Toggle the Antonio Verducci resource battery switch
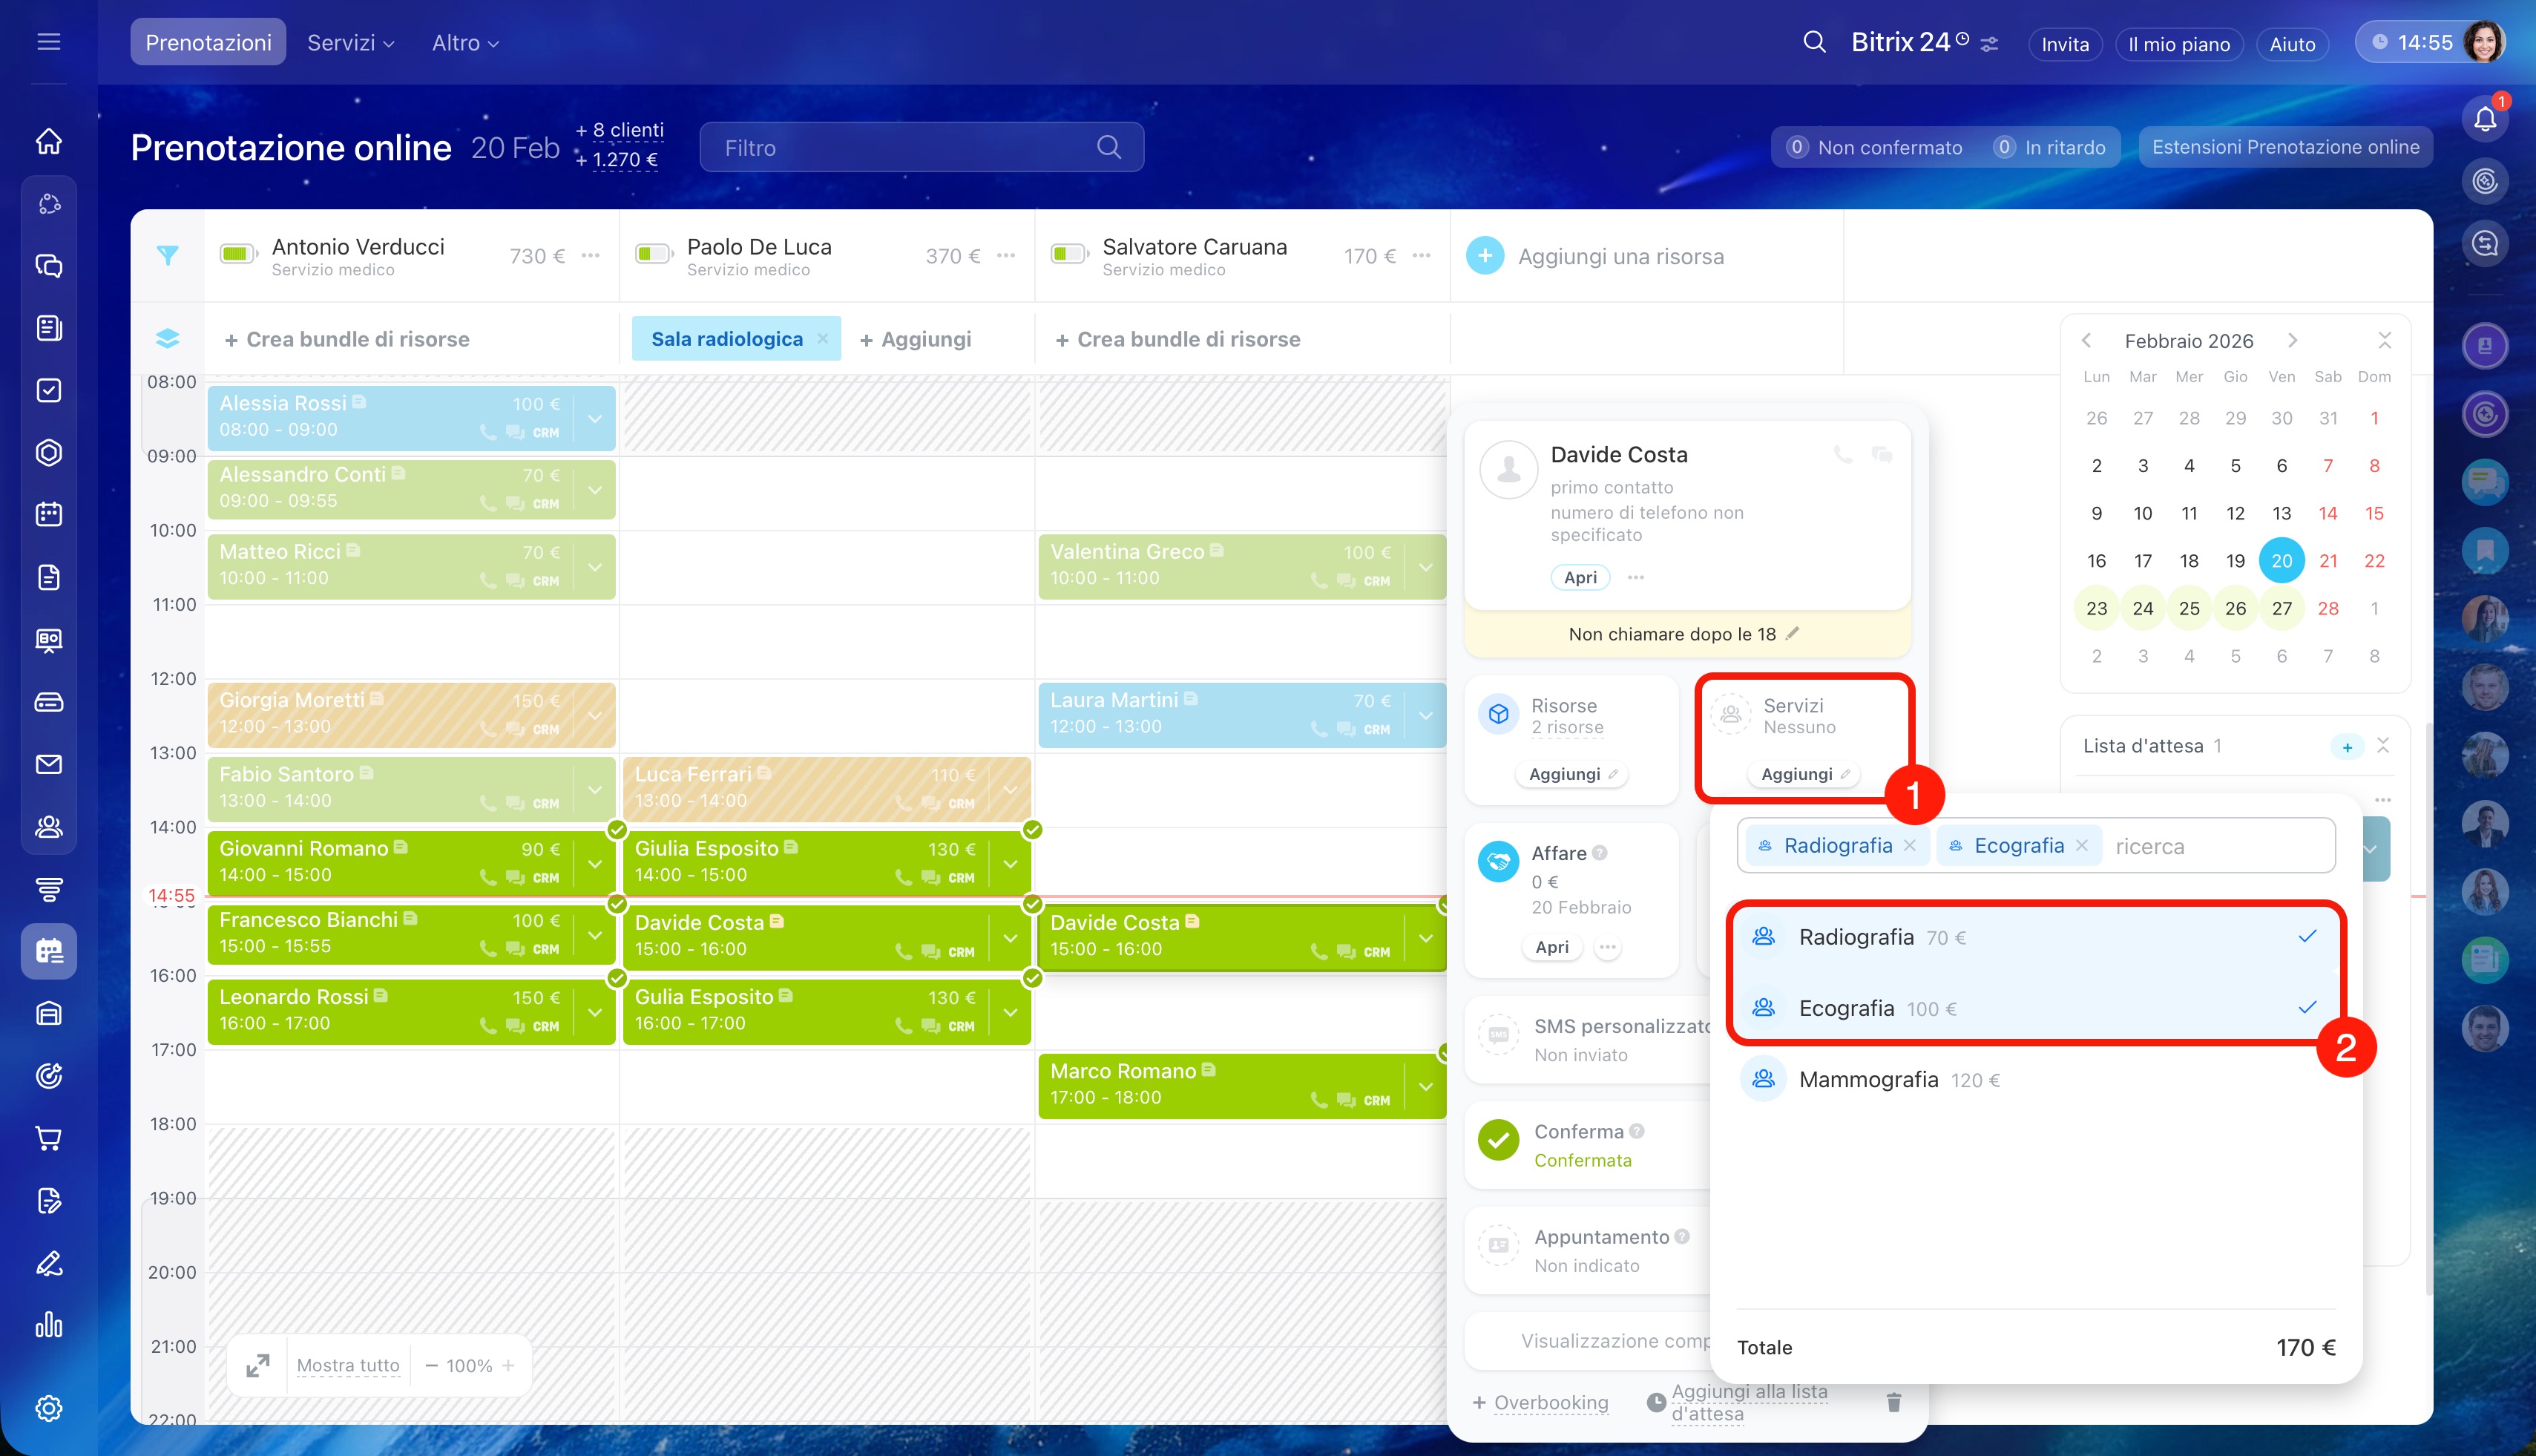Image resolution: width=2536 pixels, height=1456 pixels. coord(238,254)
